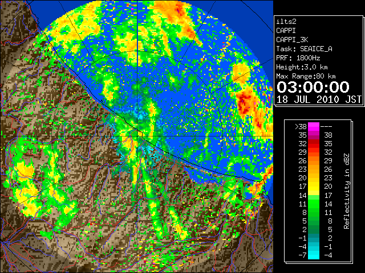Select the 'Height:3.0 km' line
The height and width of the screenshot is (273, 365).
[302, 67]
